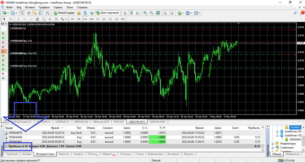The width and height of the screenshot is (305, 163).
Task: Select the crosshair cursor tool
Action: pyautogui.click(x=11, y=19)
